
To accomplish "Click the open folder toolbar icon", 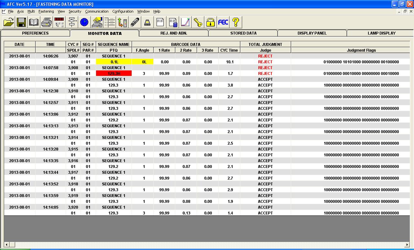I will point(9,22).
